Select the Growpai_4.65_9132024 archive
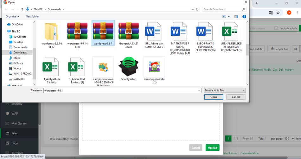 pos(129,35)
